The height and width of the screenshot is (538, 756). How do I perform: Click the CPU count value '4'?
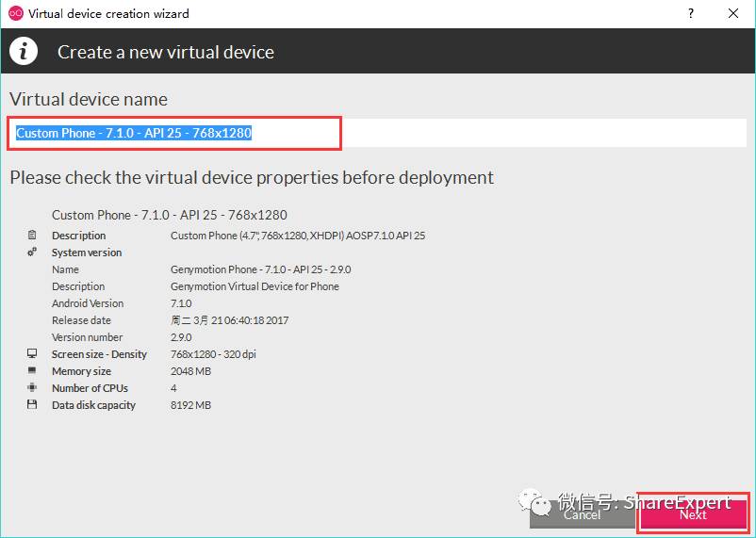pyautogui.click(x=173, y=388)
